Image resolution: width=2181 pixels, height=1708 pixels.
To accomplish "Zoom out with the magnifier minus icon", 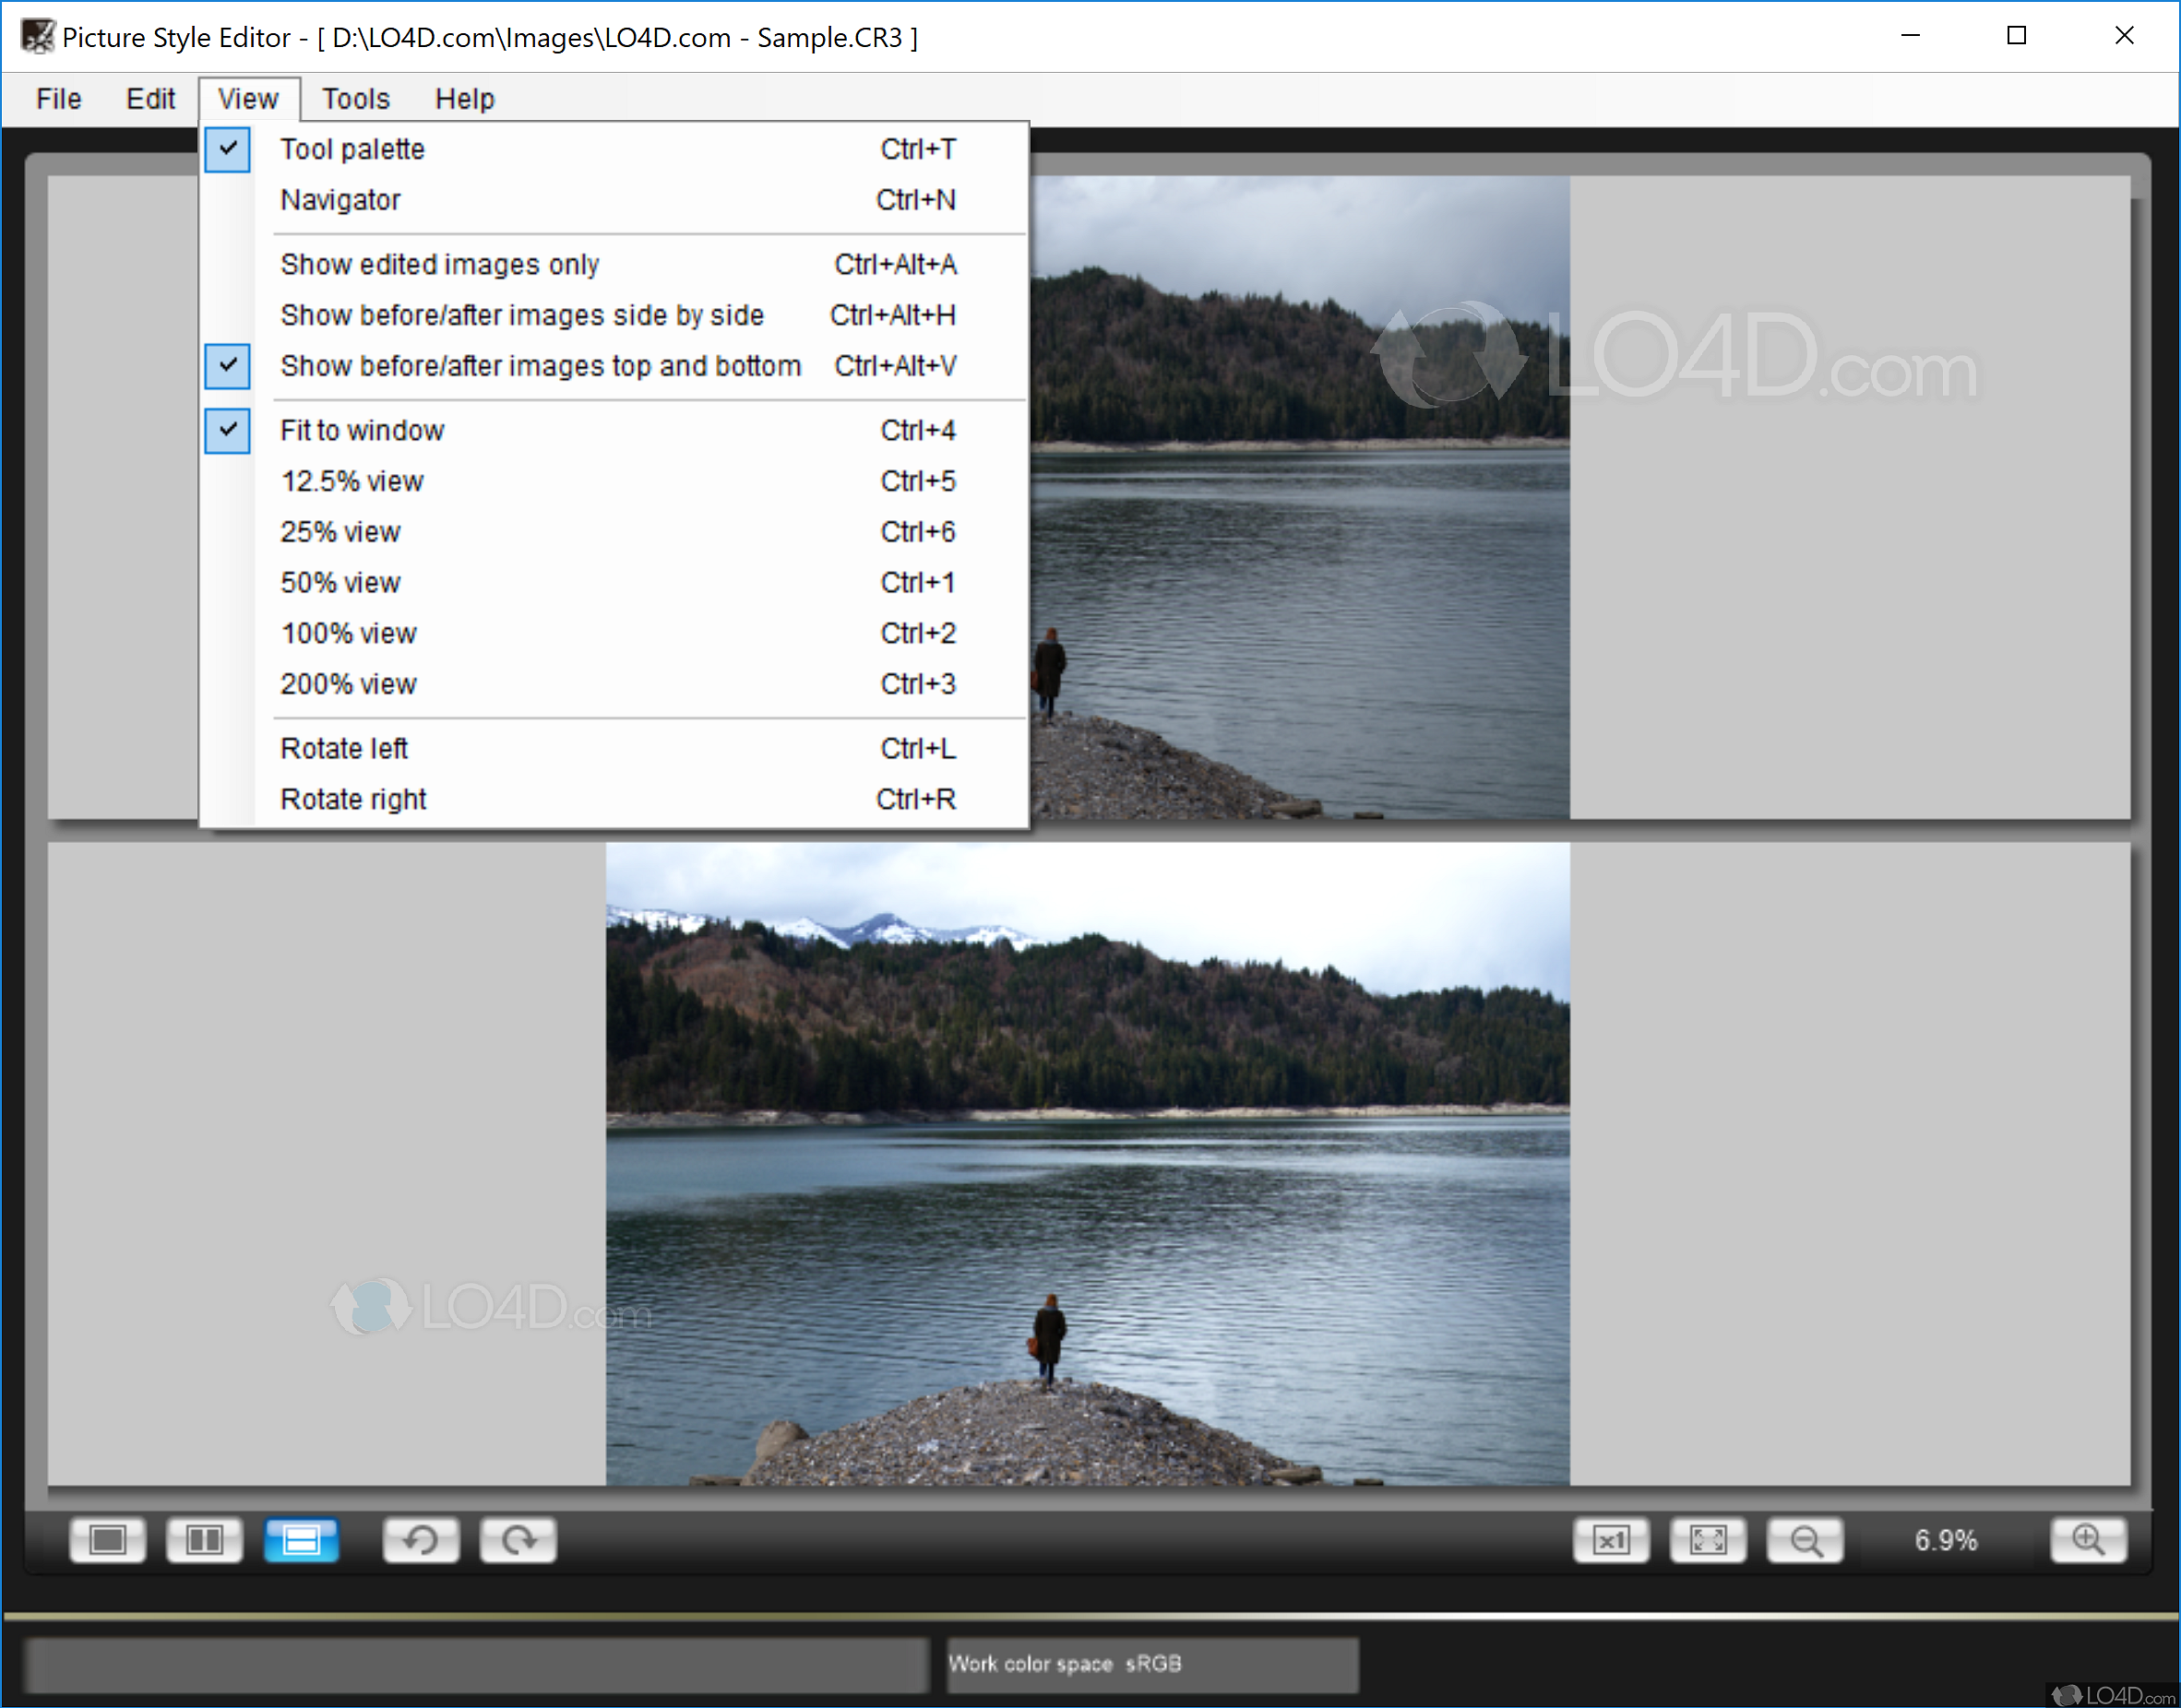I will pyautogui.click(x=1806, y=1540).
